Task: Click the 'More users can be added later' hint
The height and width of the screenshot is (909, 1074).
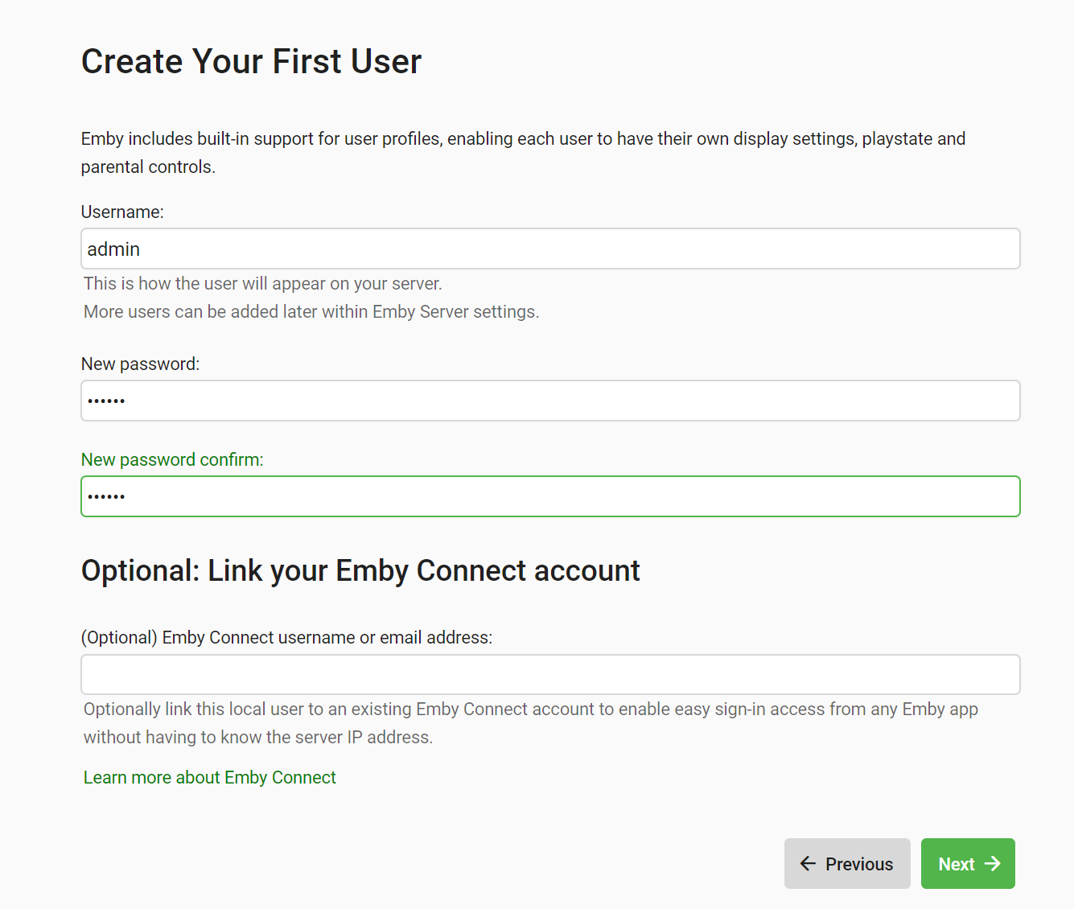Action: pyautogui.click(x=311, y=312)
